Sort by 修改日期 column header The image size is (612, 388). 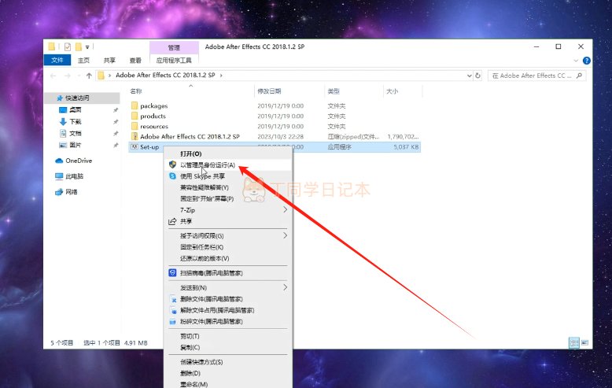[269, 91]
